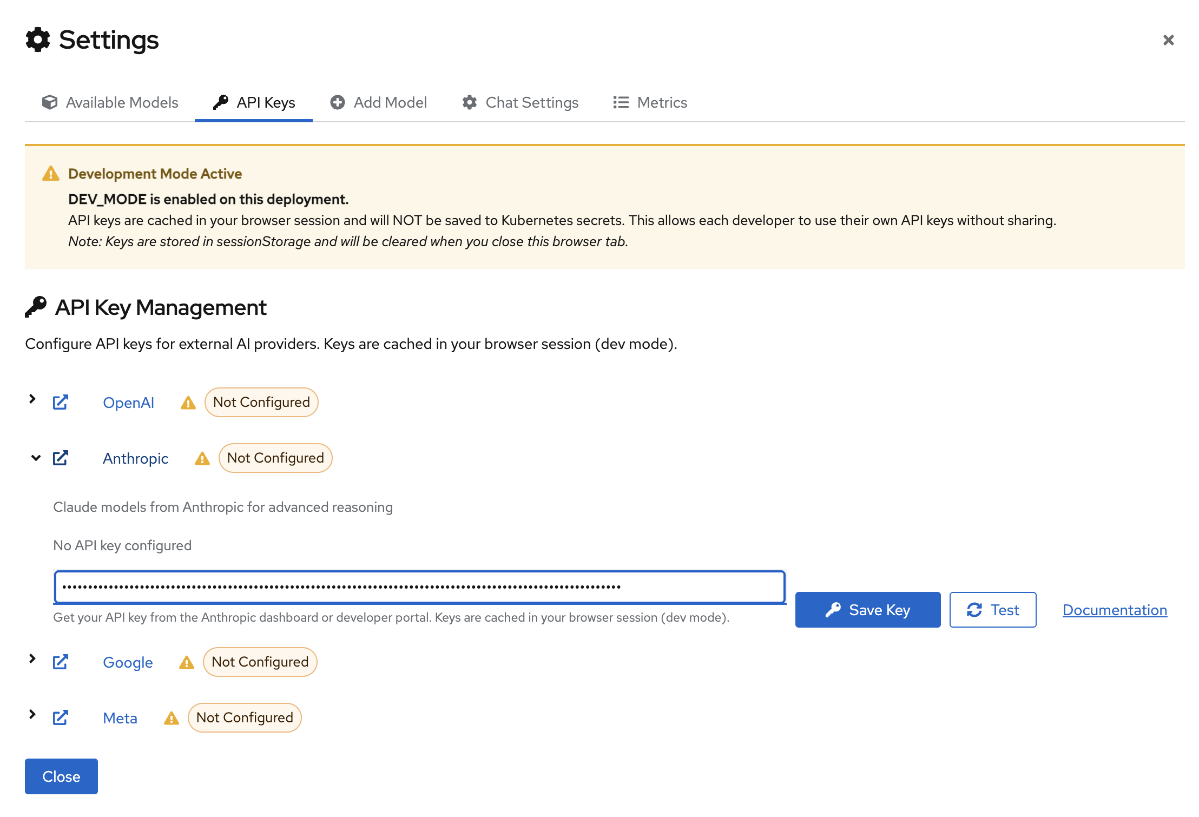Open the Documentation link
Screen dimensions: 1199x817
point(1114,610)
